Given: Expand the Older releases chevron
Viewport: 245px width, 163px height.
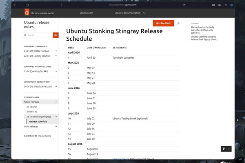Looking at the screenshot, I should [56, 126].
